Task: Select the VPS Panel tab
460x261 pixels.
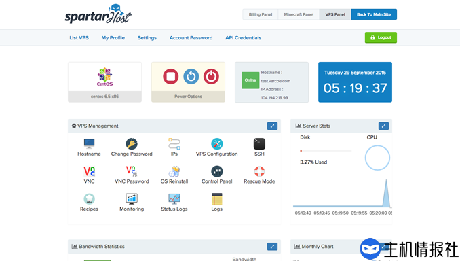Action: point(335,14)
